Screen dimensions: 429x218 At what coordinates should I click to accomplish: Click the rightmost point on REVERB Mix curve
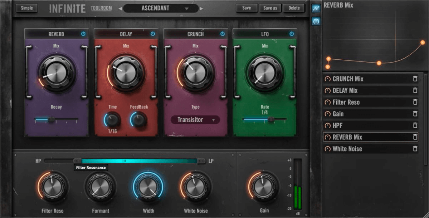(423, 43)
